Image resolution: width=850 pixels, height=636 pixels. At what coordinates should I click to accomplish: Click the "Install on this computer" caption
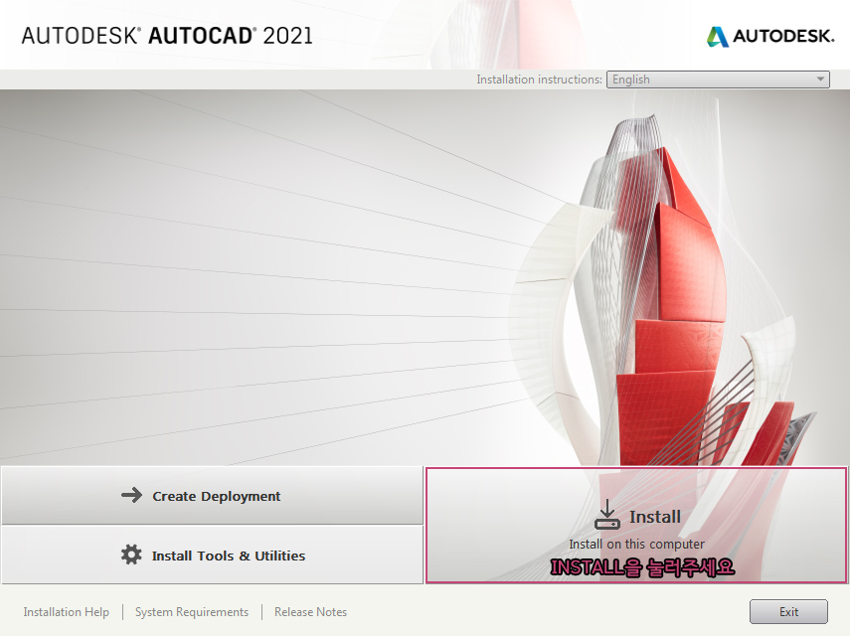[636, 544]
